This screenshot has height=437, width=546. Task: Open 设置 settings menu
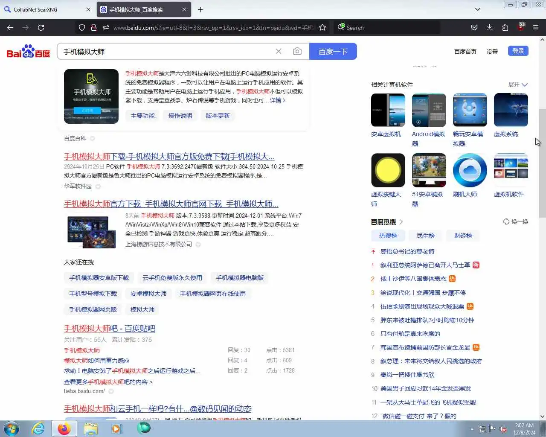[492, 51]
